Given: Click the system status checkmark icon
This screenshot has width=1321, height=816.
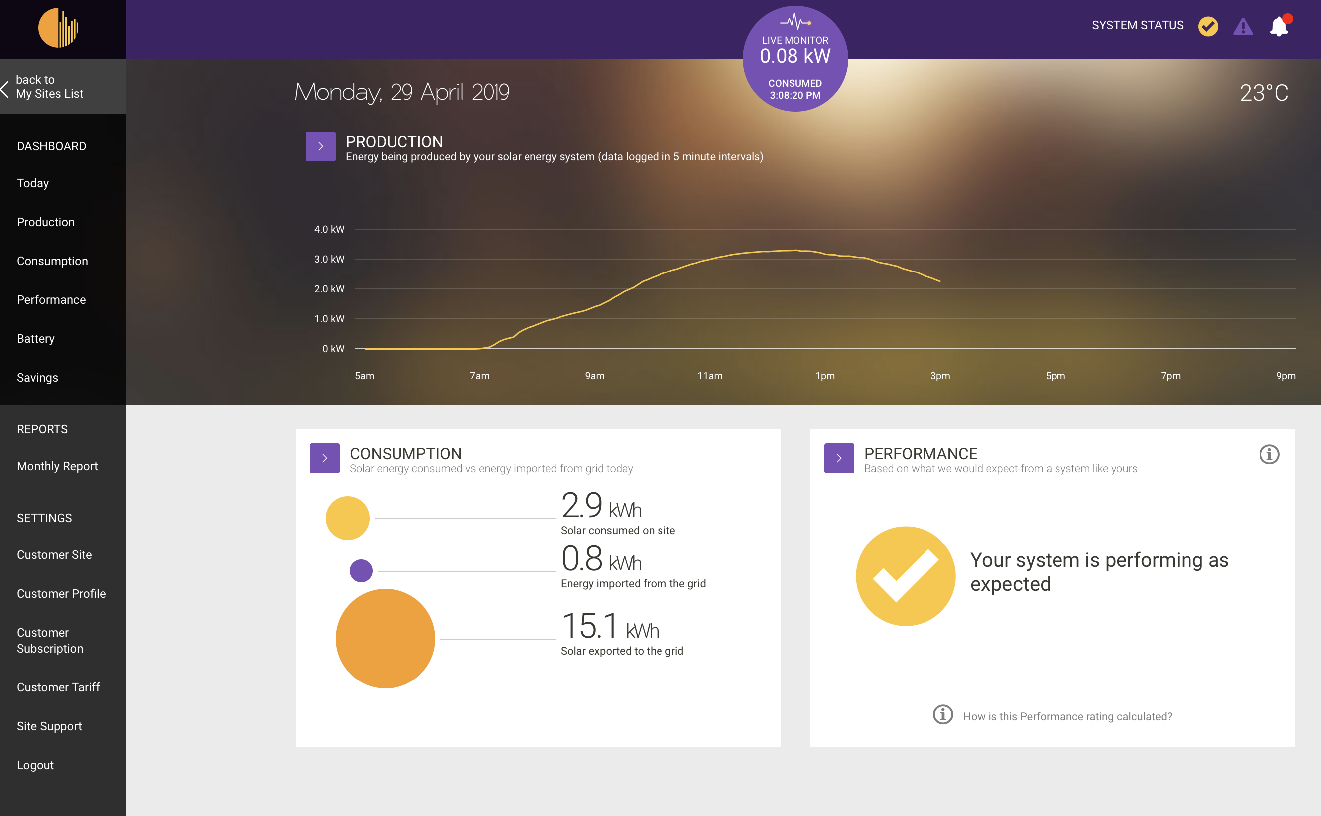Looking at the screenshot, I should tap(1209, 26).
